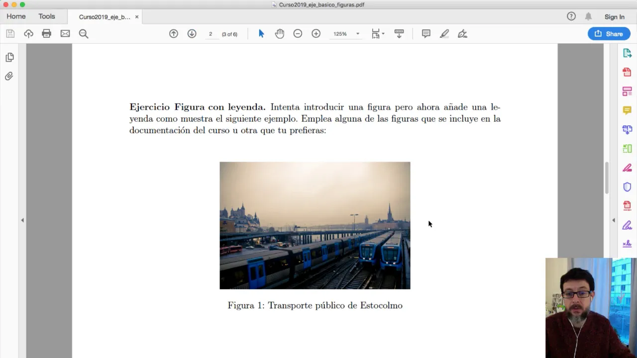Open Compress PDF tool in right pane
The height and width of the screenshot is (358, 637).
tap(627, 206)
